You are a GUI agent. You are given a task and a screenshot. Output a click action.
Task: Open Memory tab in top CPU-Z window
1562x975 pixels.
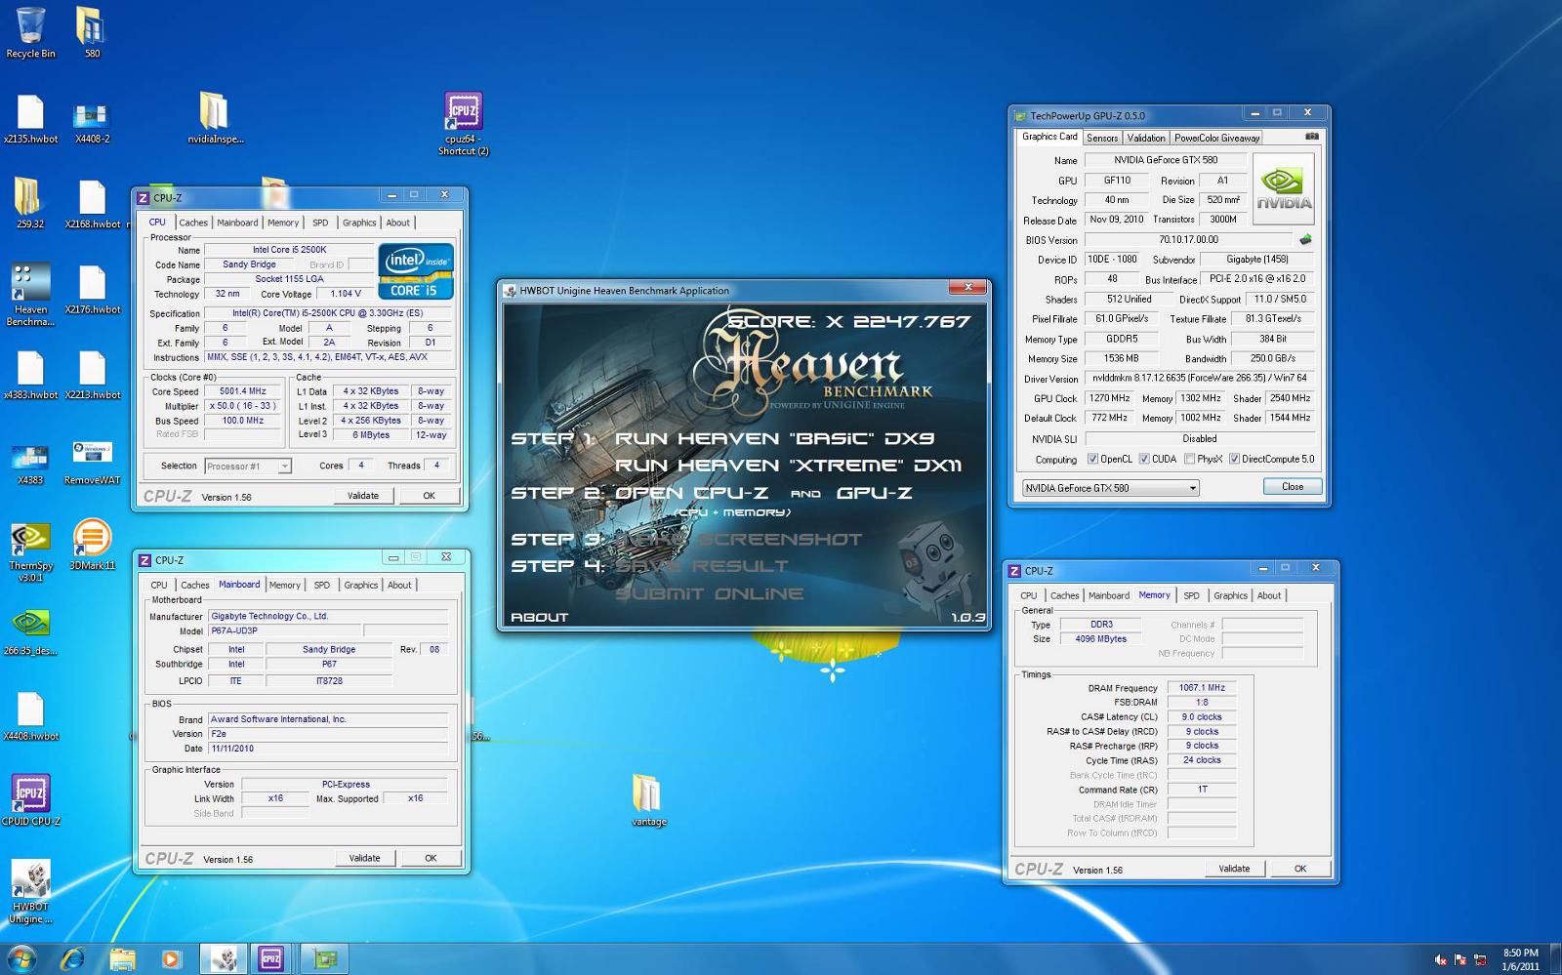[x=283, y=223]
